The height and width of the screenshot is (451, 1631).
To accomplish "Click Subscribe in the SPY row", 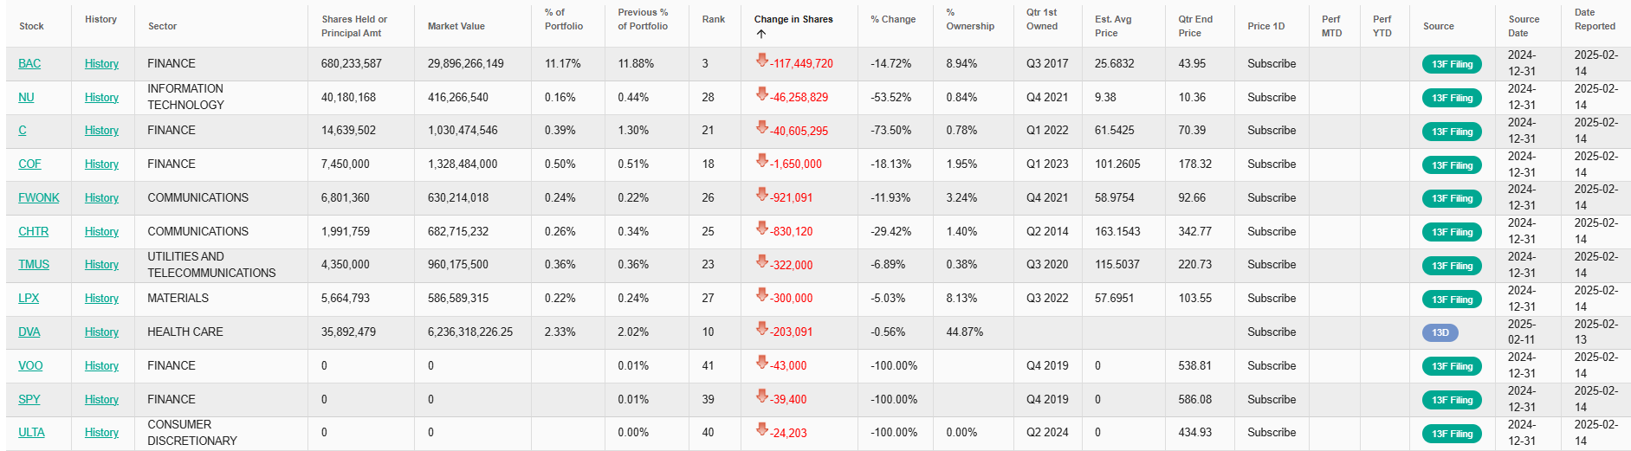I will pyautogui.click(x=1272, y=399).
